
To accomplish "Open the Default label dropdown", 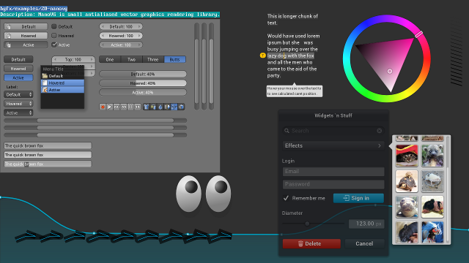I will coord(18,94).
